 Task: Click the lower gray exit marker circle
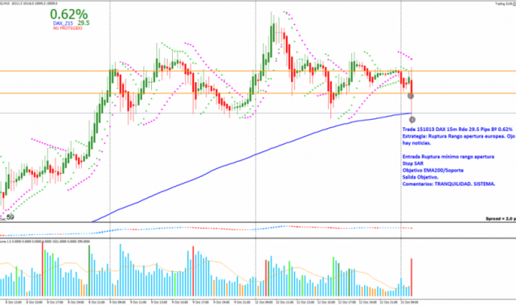click(412, 118)
